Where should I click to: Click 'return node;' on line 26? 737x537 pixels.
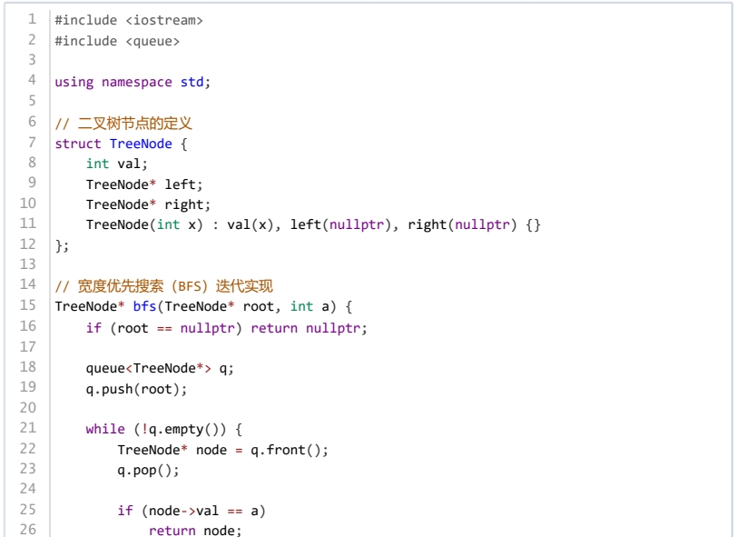coord(195,531)
